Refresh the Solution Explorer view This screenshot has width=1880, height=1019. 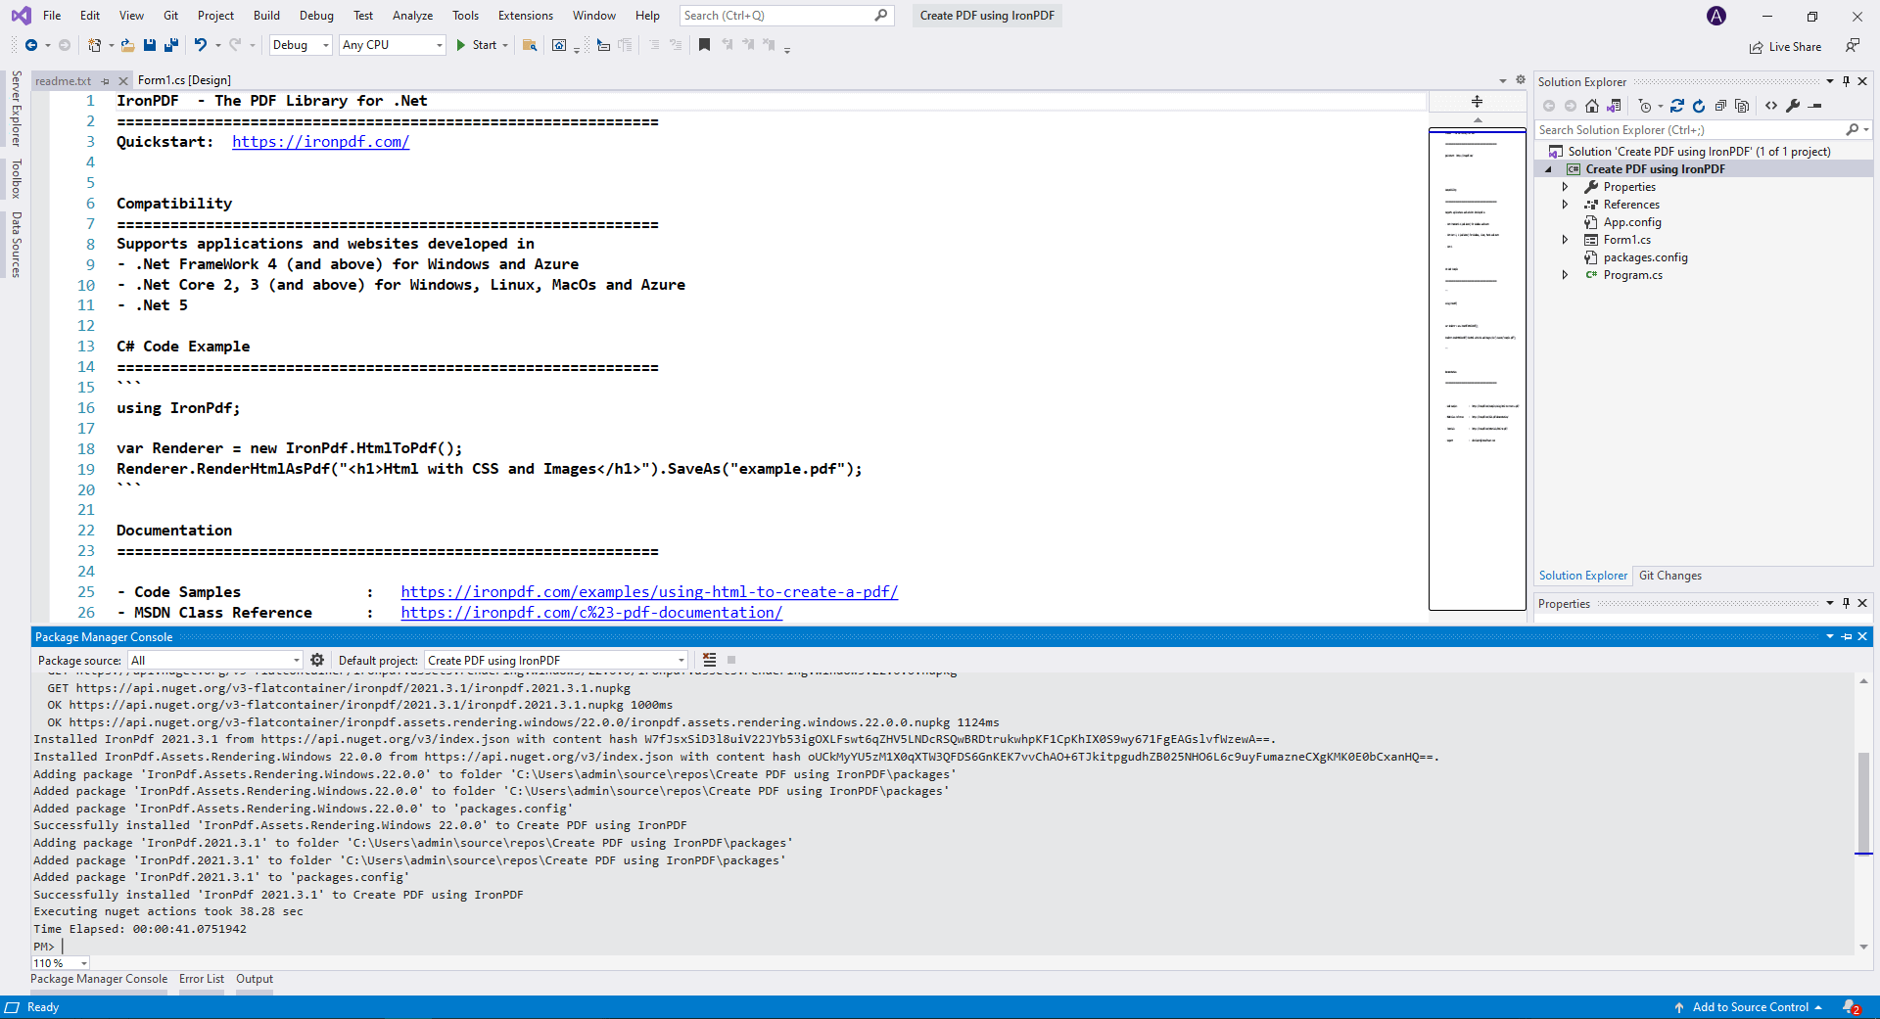point(1699,107)
